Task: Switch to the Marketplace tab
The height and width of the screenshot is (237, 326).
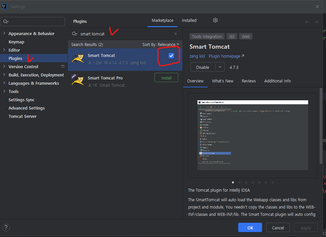Action: point(162,20)
